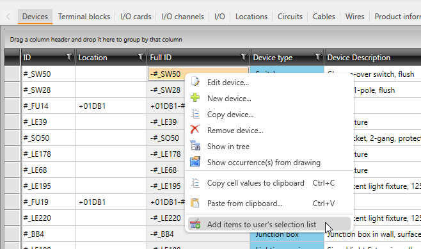Image resolution: width=421 pixels, height=249 pixels.
Task: Click the red X Remove device icon
Action: (195, 129)
